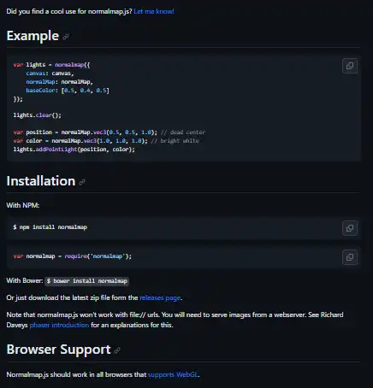Click the Example heading anchor link icon
373x388 pixels.
66,37
